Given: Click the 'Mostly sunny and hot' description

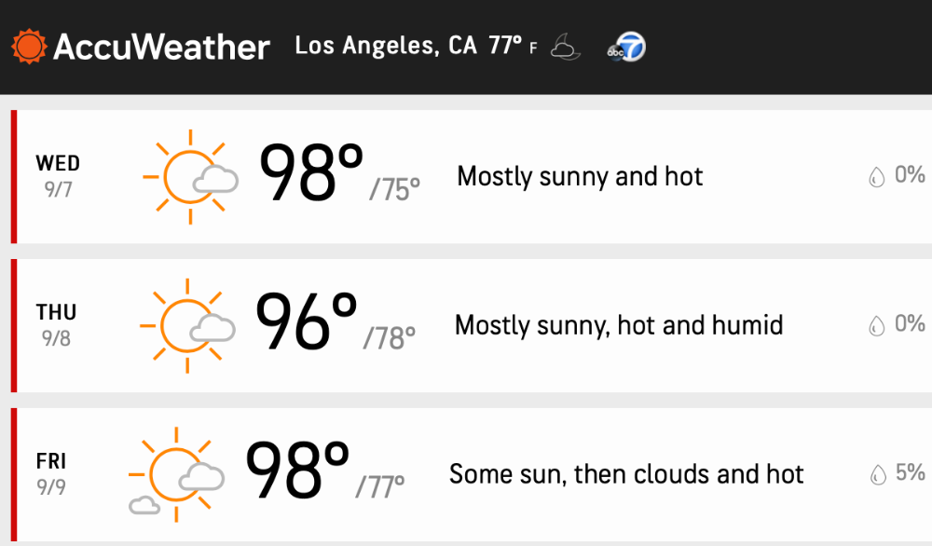Looking at the screenshot, I should click(x=580, y=176).
